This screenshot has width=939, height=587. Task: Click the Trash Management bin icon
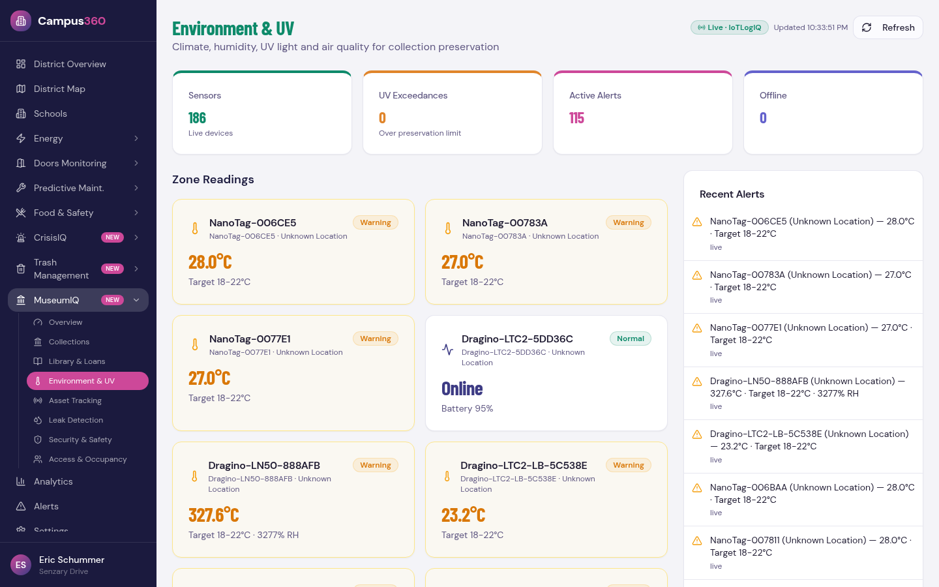(21, 269)
